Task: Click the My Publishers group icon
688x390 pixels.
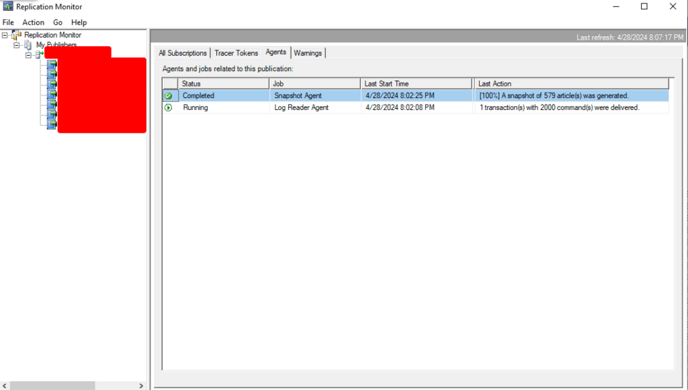Action: pos(28,45)
